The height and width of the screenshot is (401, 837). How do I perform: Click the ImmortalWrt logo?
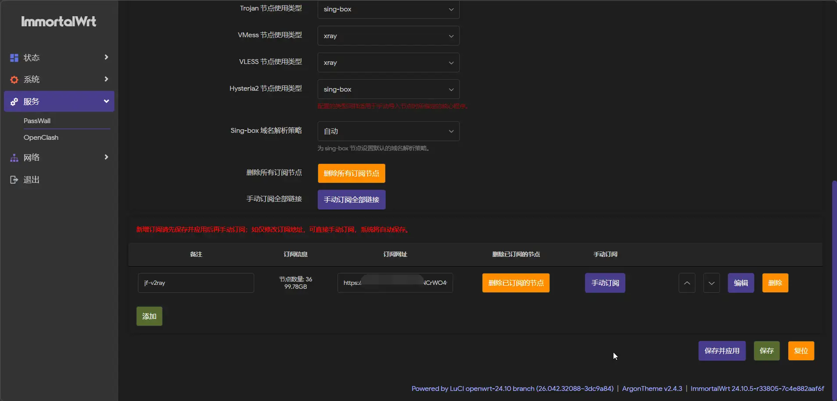click(59, 21)
